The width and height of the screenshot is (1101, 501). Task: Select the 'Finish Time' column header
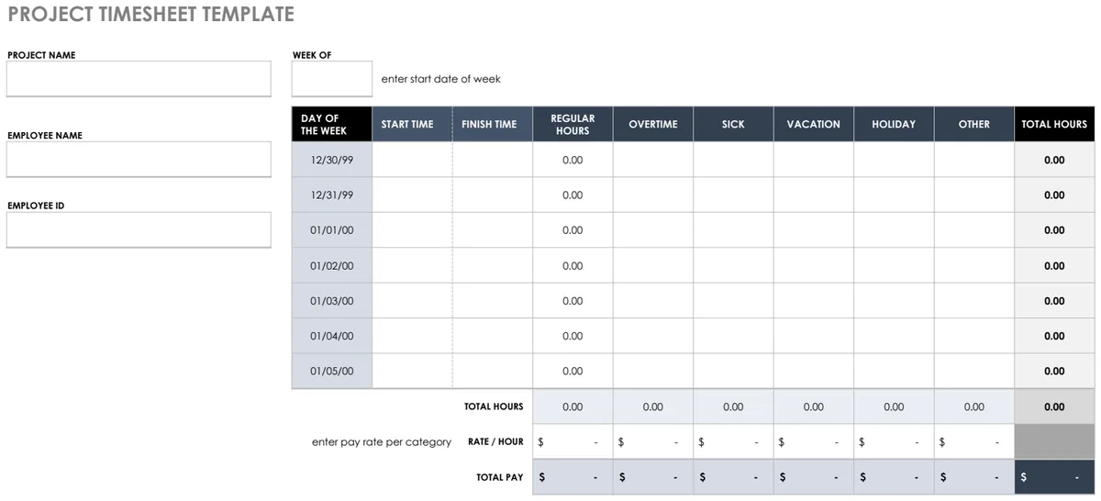click(x=493, y=124)
